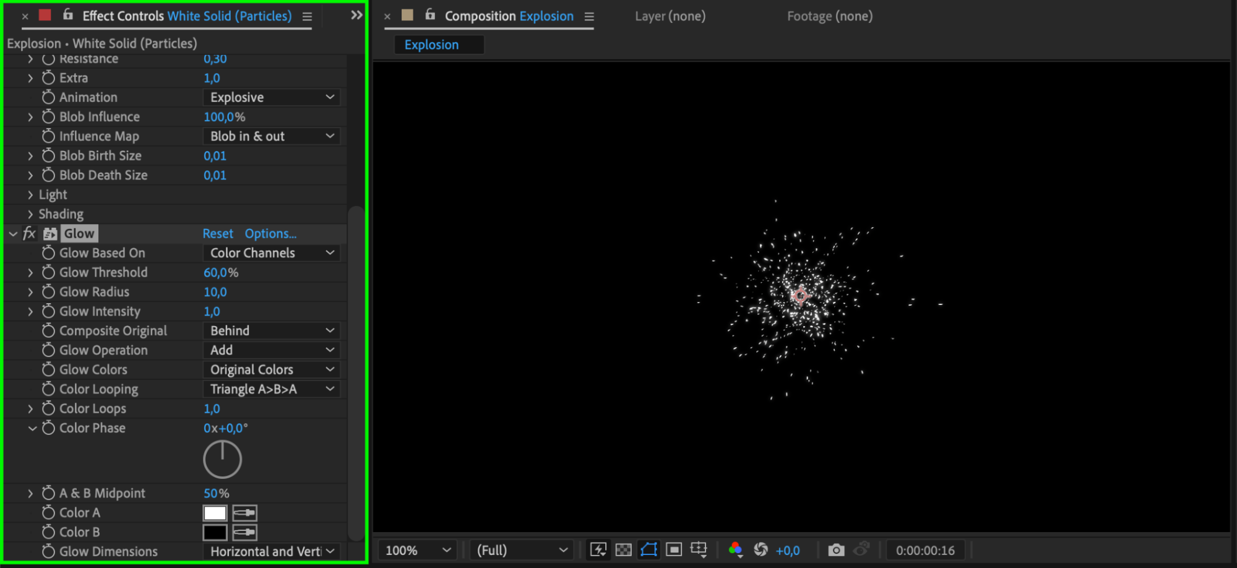This screenshot has width=1237, height=568.
Task: Click the Glow Reset link
Action: click(x=218, y=234)
